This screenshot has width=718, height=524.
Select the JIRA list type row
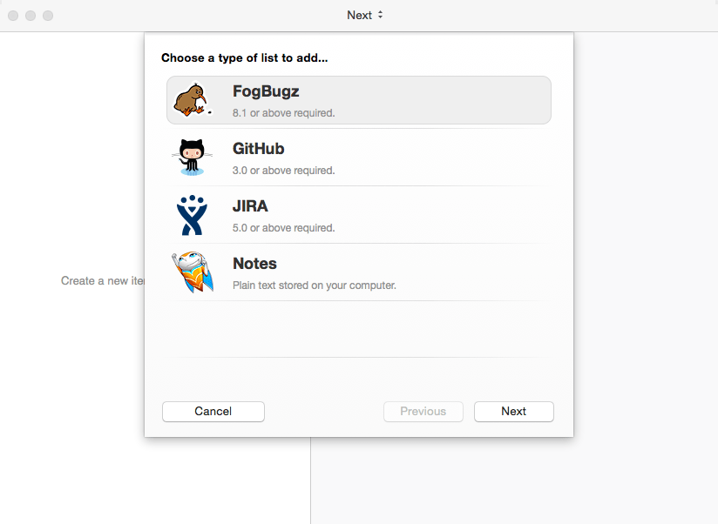(x=359, y=215)
